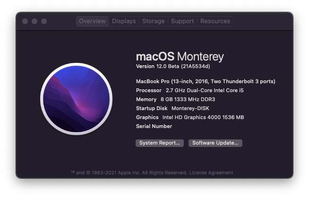This screenshot has height=198, width=309.
Task: Open the Displays tab
Action: point(124,21)
